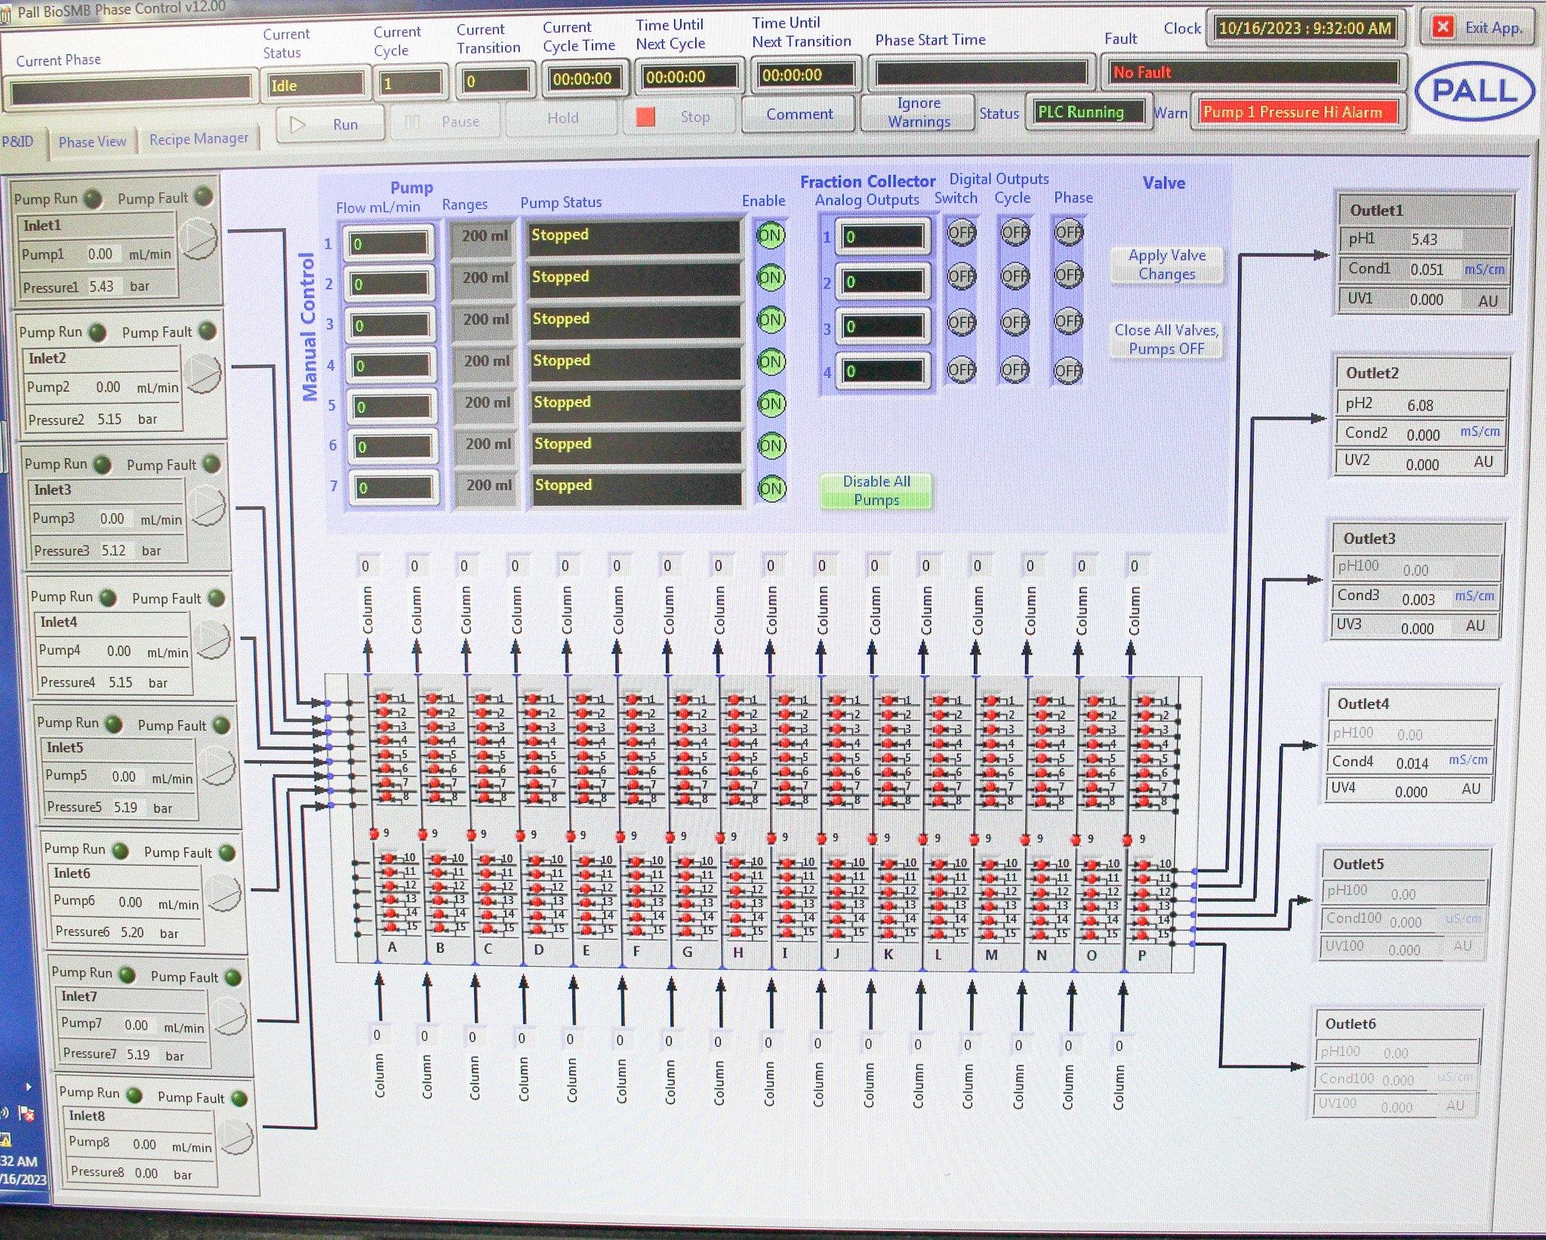
Task: Toggle the pump 7 Enable ON button
Action: coord(771,488)
